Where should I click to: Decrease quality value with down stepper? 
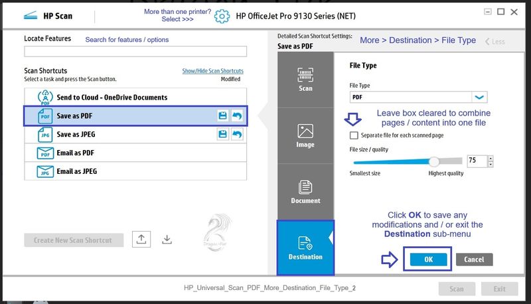tap(491, 164)
